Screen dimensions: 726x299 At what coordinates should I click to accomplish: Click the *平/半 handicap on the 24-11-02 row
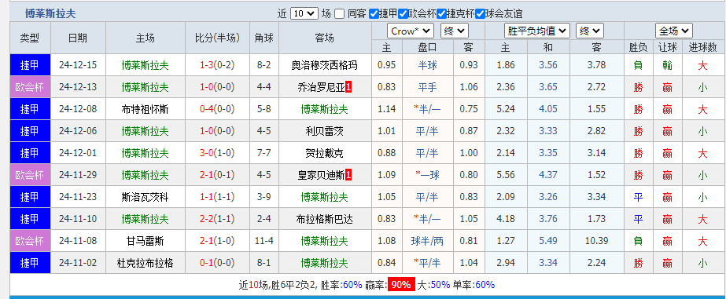pos(427,263)
